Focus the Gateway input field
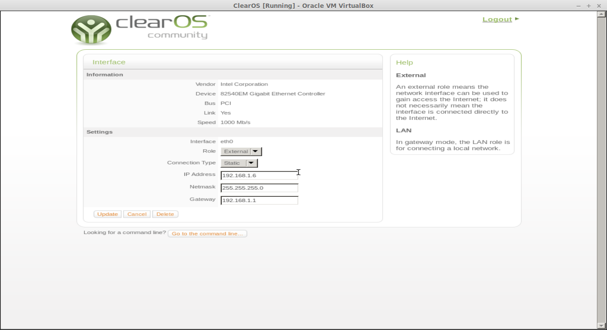This screenshot has height=330, width=607. click(259, 200)
